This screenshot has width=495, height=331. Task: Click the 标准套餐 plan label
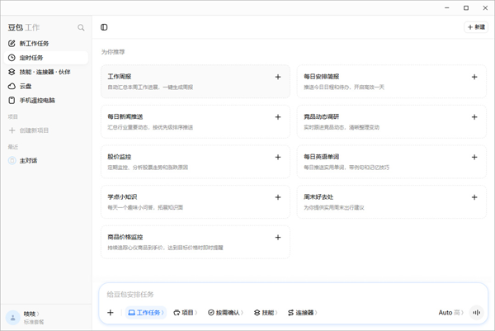coord(34,322)
